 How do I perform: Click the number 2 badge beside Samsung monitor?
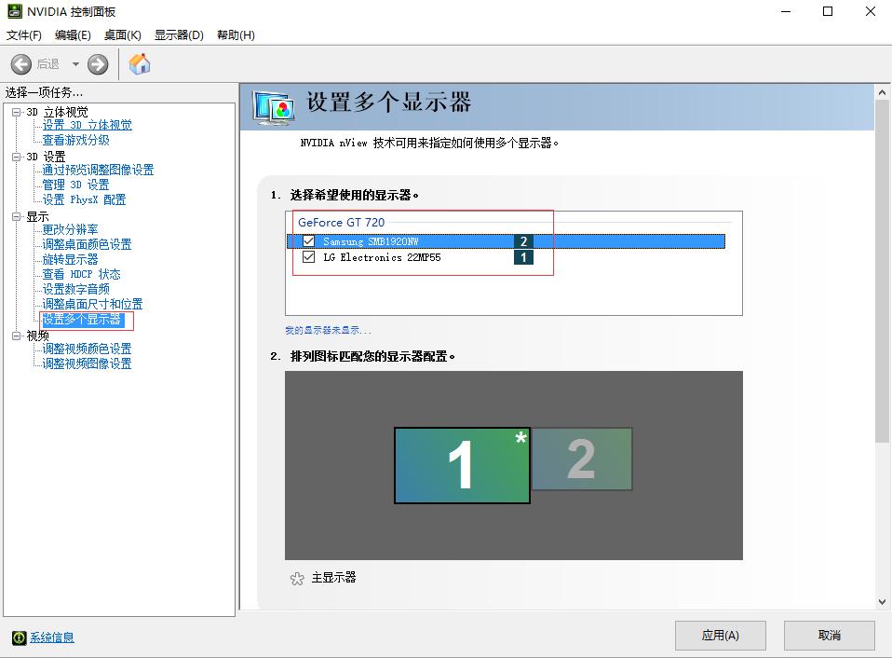(x=523, y=240)
